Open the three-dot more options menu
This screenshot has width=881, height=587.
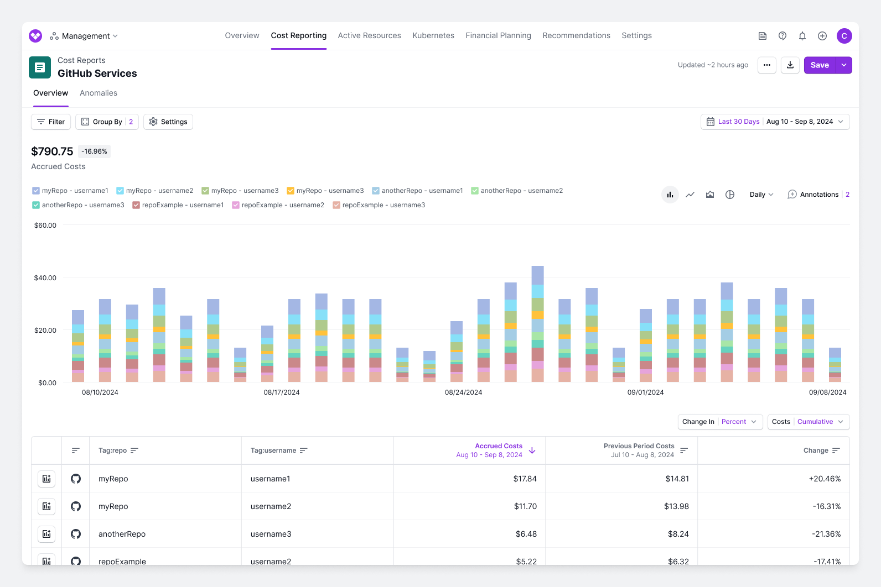[x=767, y=65]
